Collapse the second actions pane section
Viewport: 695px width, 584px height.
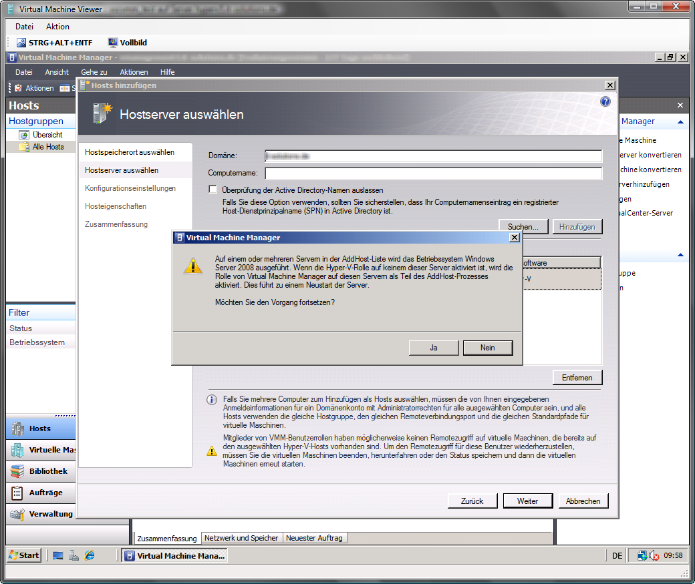pyautogui.click(x=680, y=255)
